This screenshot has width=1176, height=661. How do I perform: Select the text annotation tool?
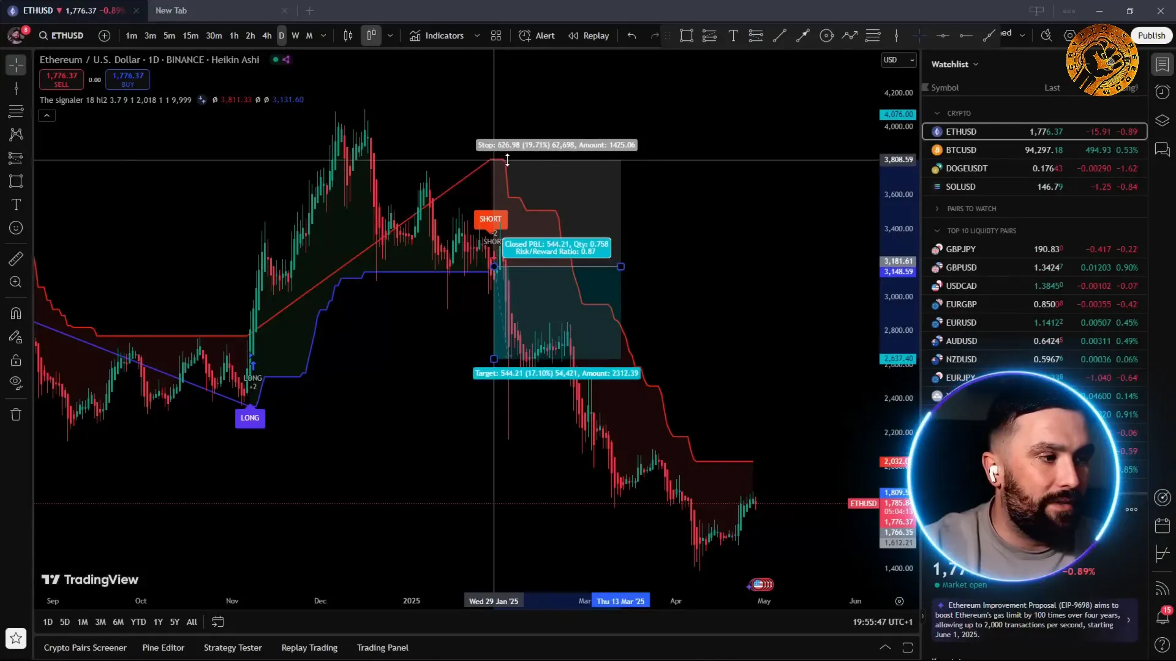[x=16, y=204]
